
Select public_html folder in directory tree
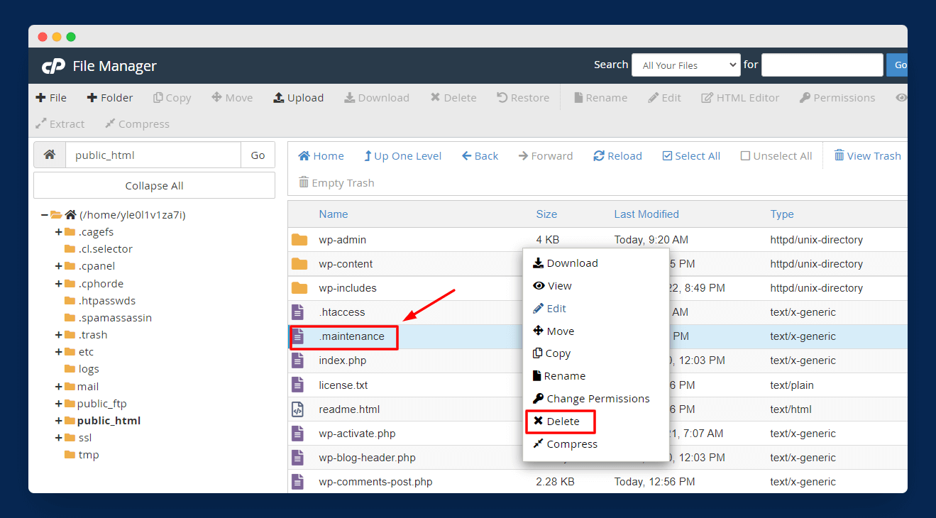click(109, 421)
